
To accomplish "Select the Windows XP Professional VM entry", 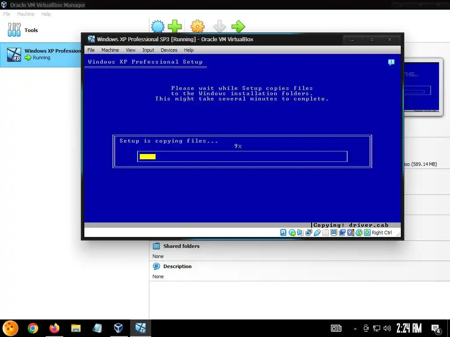I will pos(40,55).
